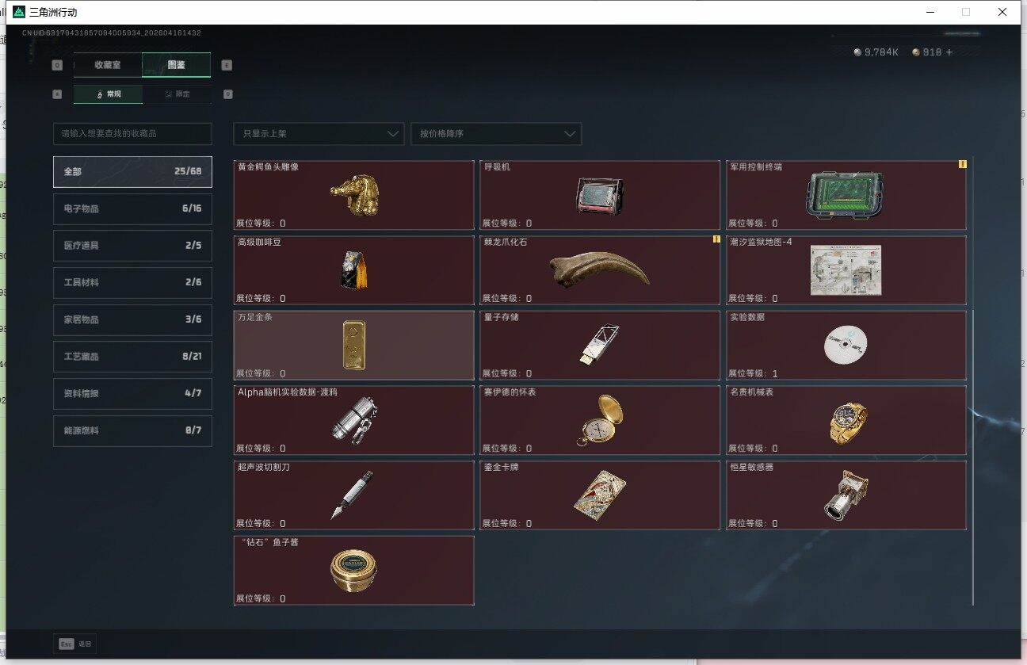Click the 9,784K currency balance
The width and height of the screenshot is (1027, 665).
click(x=881, y=52)
